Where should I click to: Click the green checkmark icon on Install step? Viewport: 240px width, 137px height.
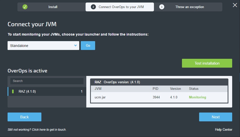(x=25, y=7)
